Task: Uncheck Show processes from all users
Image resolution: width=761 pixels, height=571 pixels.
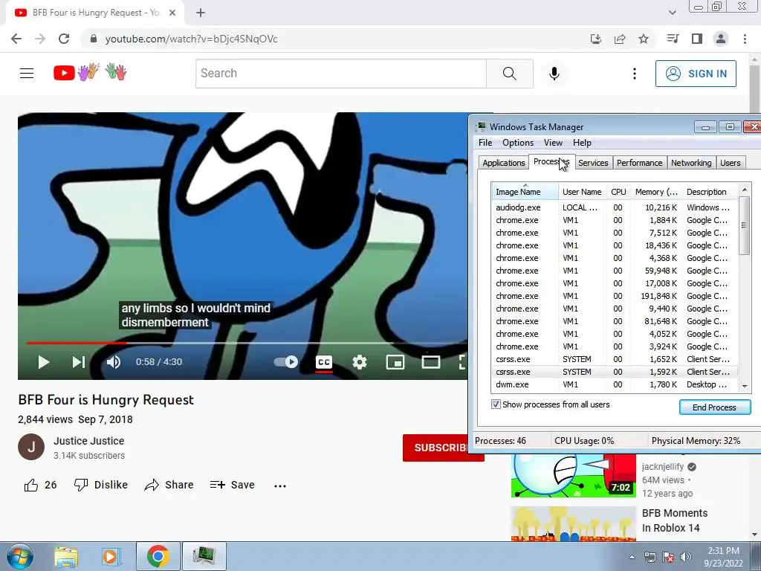Action: coord(496,404)
